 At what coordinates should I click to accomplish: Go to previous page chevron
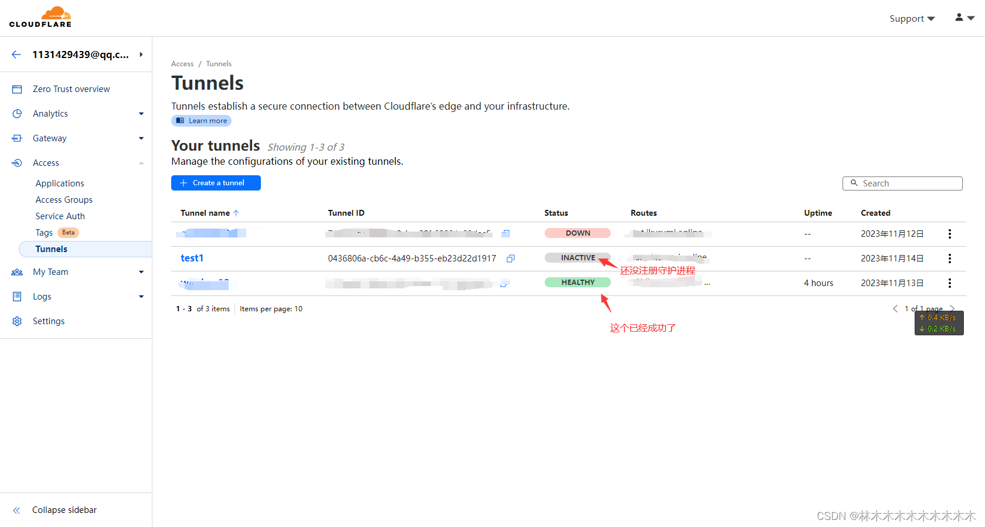coord(895,309)
